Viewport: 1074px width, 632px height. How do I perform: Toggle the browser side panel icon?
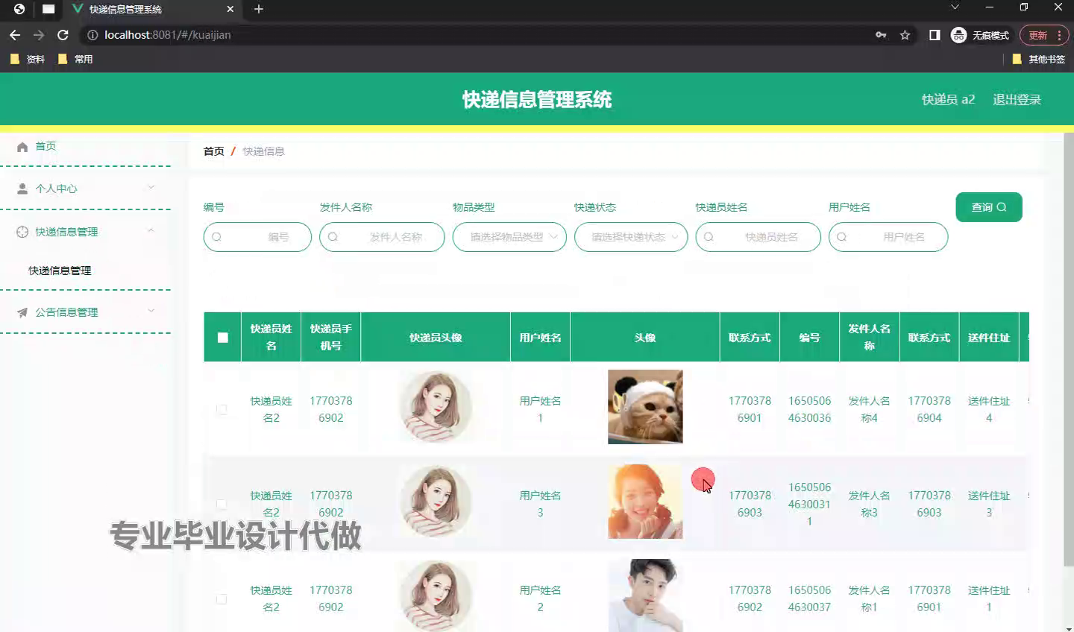pyautogui.click(x=935, y=35)
